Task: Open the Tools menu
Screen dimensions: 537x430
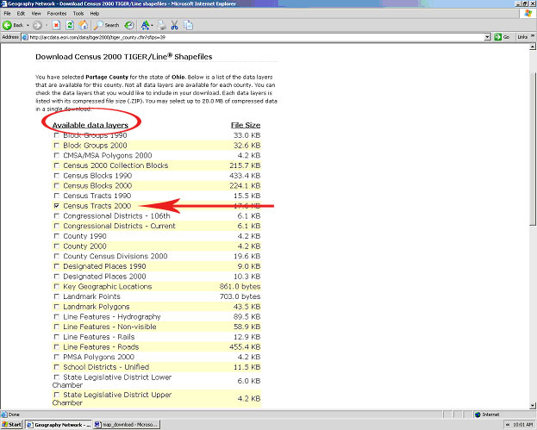Action: [x=78, y=14]
